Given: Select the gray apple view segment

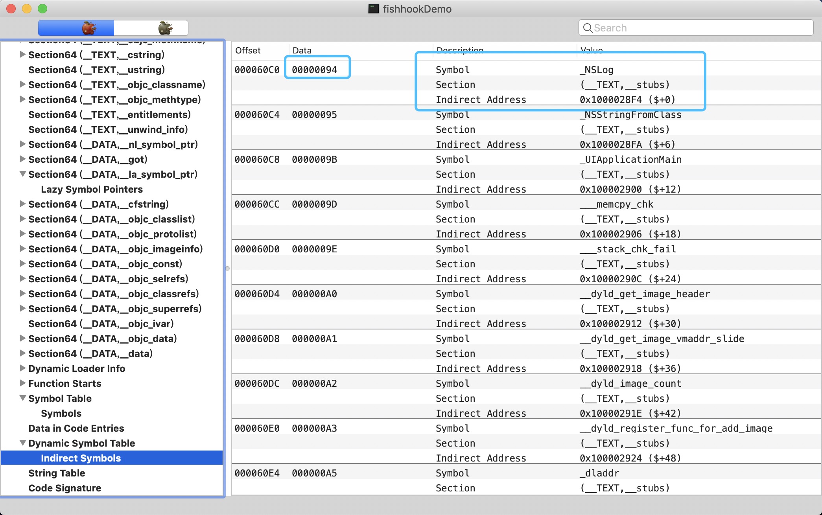Looking at the screenshot, I should click(x=151, y=28).
